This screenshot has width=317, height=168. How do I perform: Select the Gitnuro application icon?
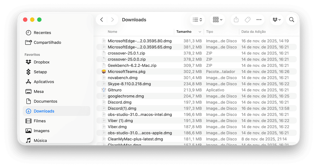point(104,90)
